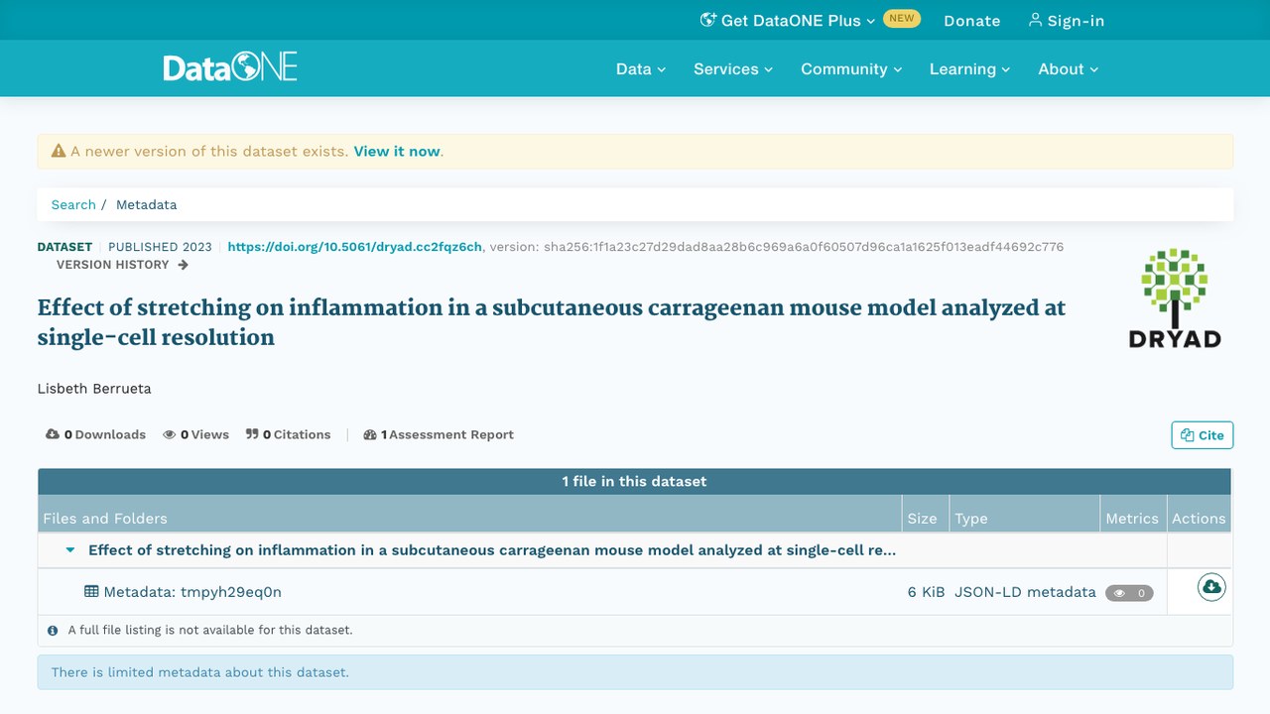Collapse the dataset folder triangle
Image resolution: width=1270 pixels, height=714 pixels.
[x=70, y=550]
